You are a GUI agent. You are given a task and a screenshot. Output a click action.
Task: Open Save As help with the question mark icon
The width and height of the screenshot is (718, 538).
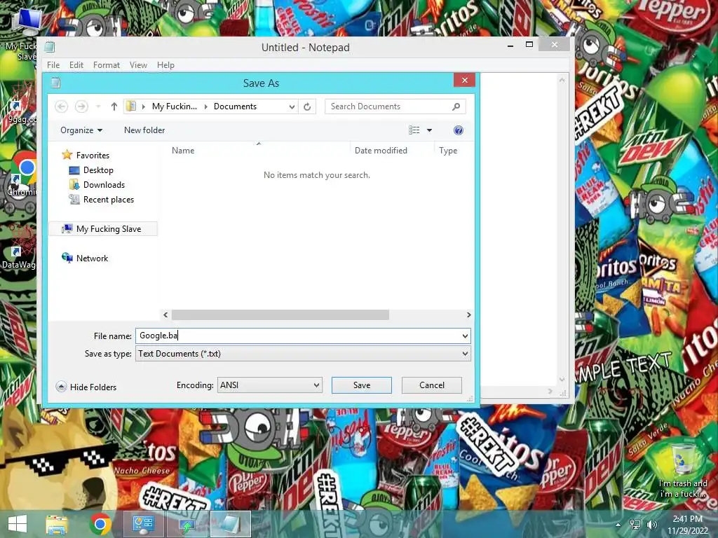point(459,130)
